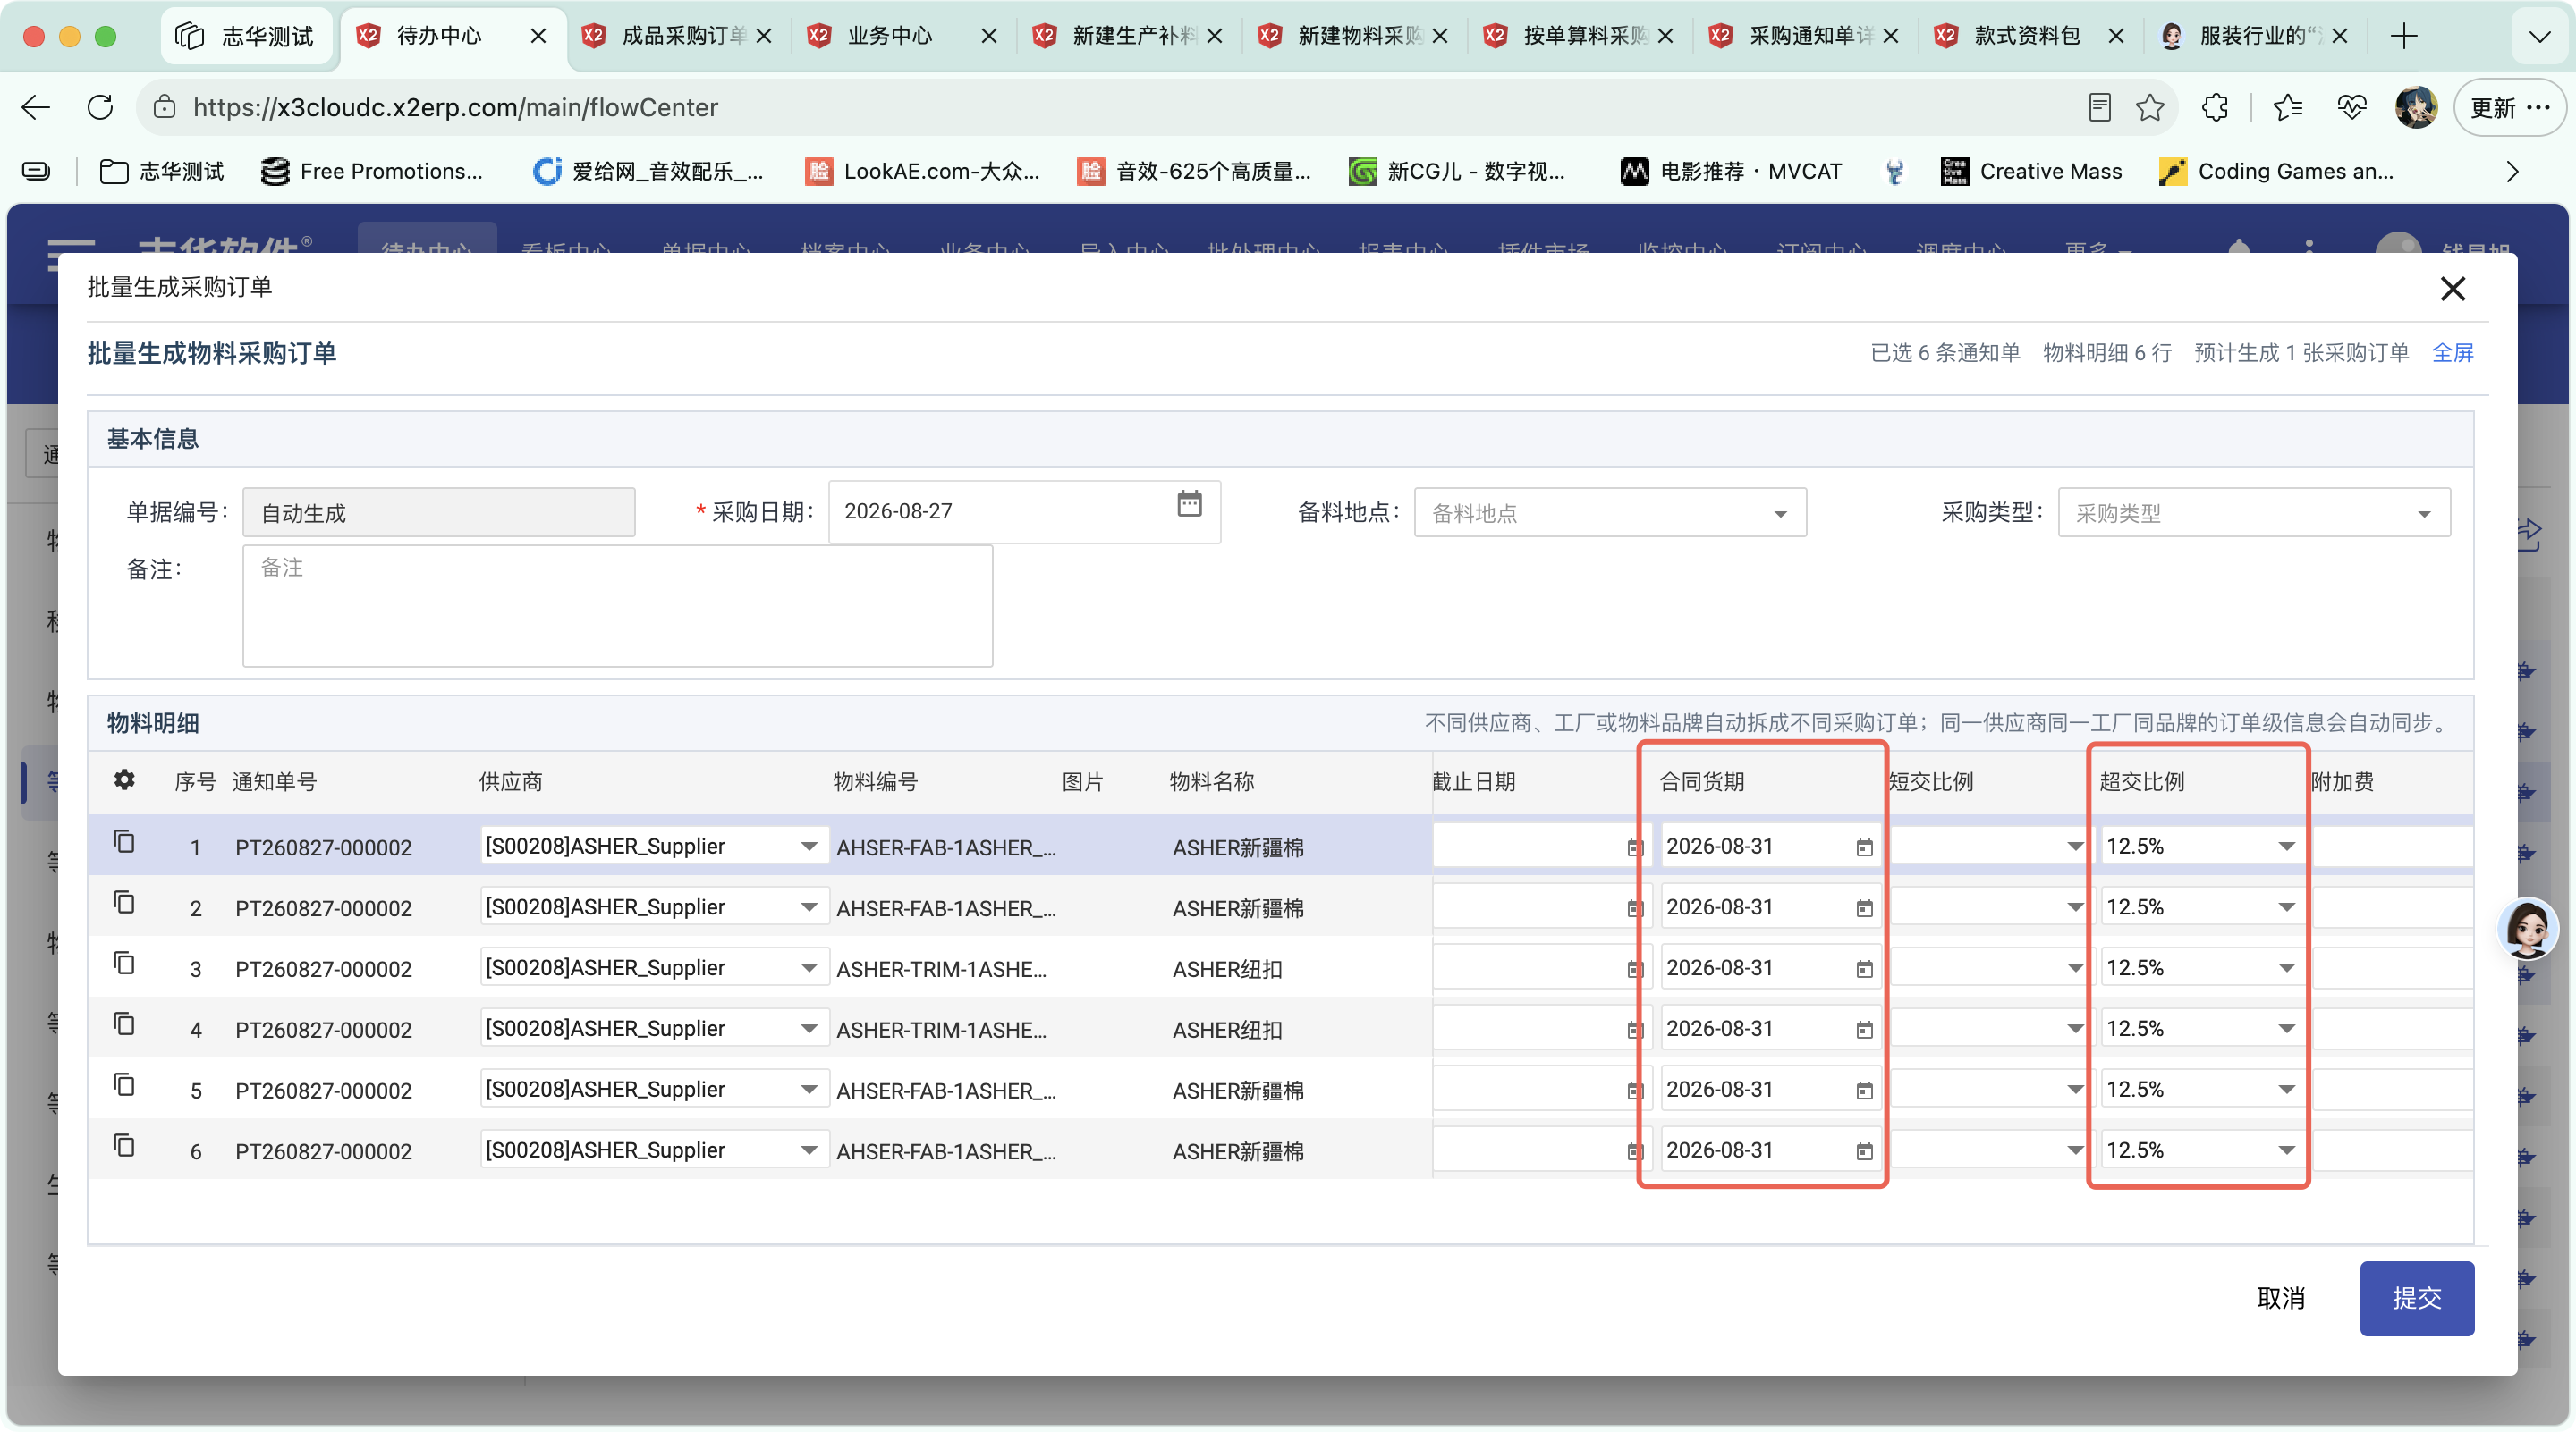2576x1432 pixels.
Task: Open a new browser tab
Action: pyautogui.click(x=2404, y=36)
